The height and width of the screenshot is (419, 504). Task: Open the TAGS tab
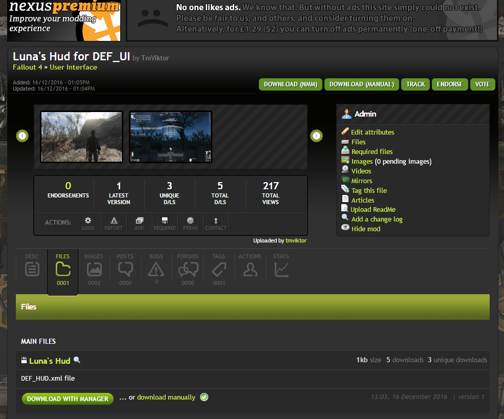[219, 269]
